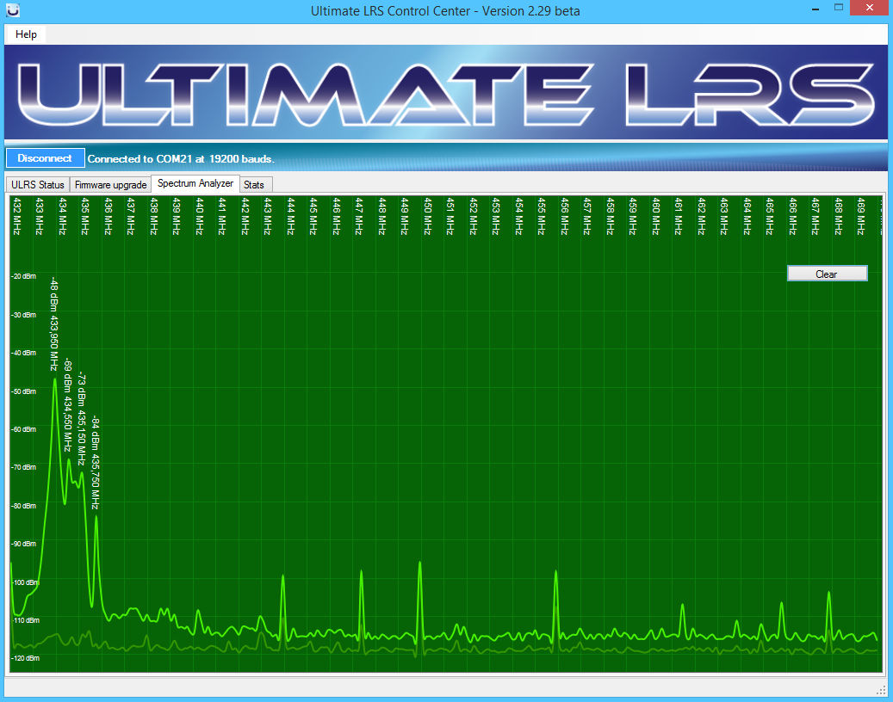Viewport: 893px width, 702px height.
Task: Click the '456 MHz' frequency axis label
Action: 564,216
